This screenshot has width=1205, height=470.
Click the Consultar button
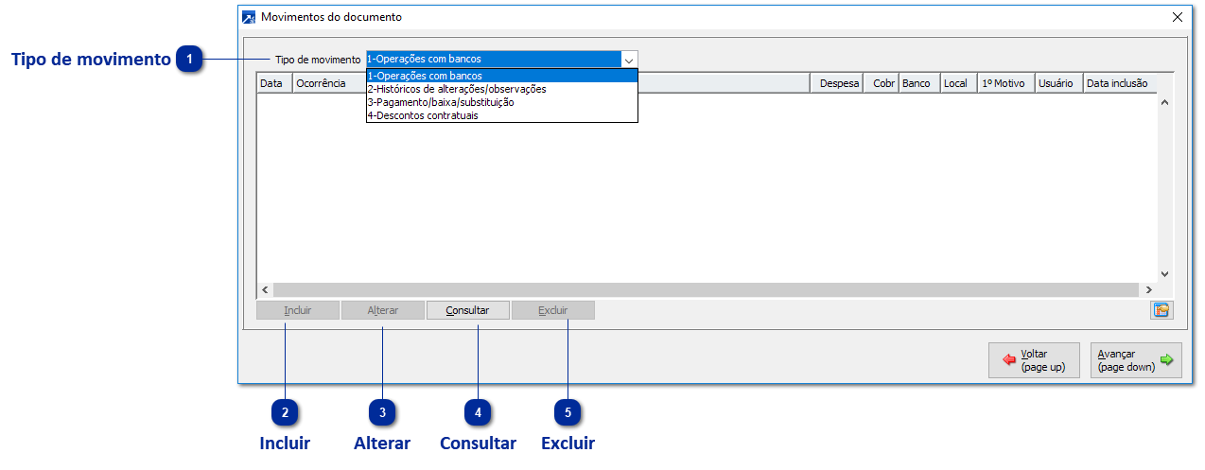click(467, 310)
